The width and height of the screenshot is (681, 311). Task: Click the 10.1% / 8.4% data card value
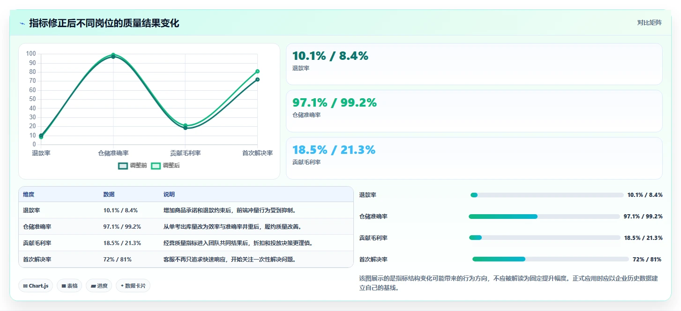(x=330, y=56)
